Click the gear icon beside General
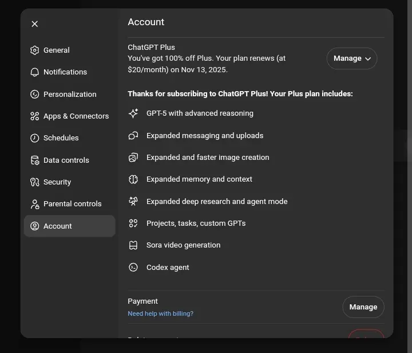The width and height of the screenshot is (412, 353). tap(35, 50)
